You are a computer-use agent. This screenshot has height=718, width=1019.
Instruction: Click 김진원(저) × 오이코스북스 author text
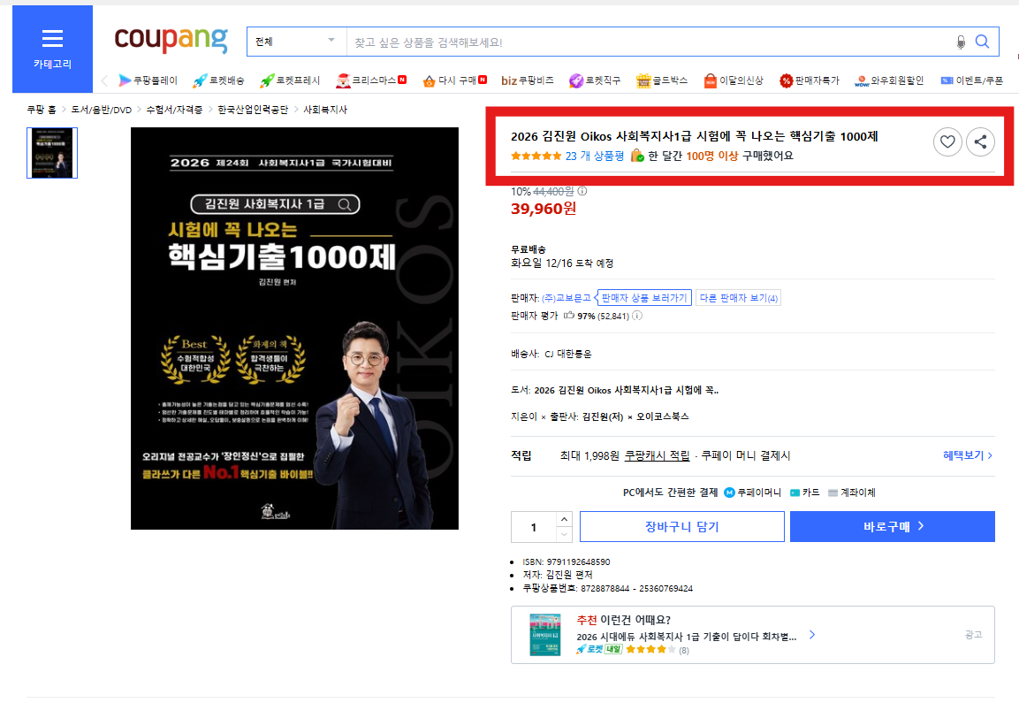[635, 416]
